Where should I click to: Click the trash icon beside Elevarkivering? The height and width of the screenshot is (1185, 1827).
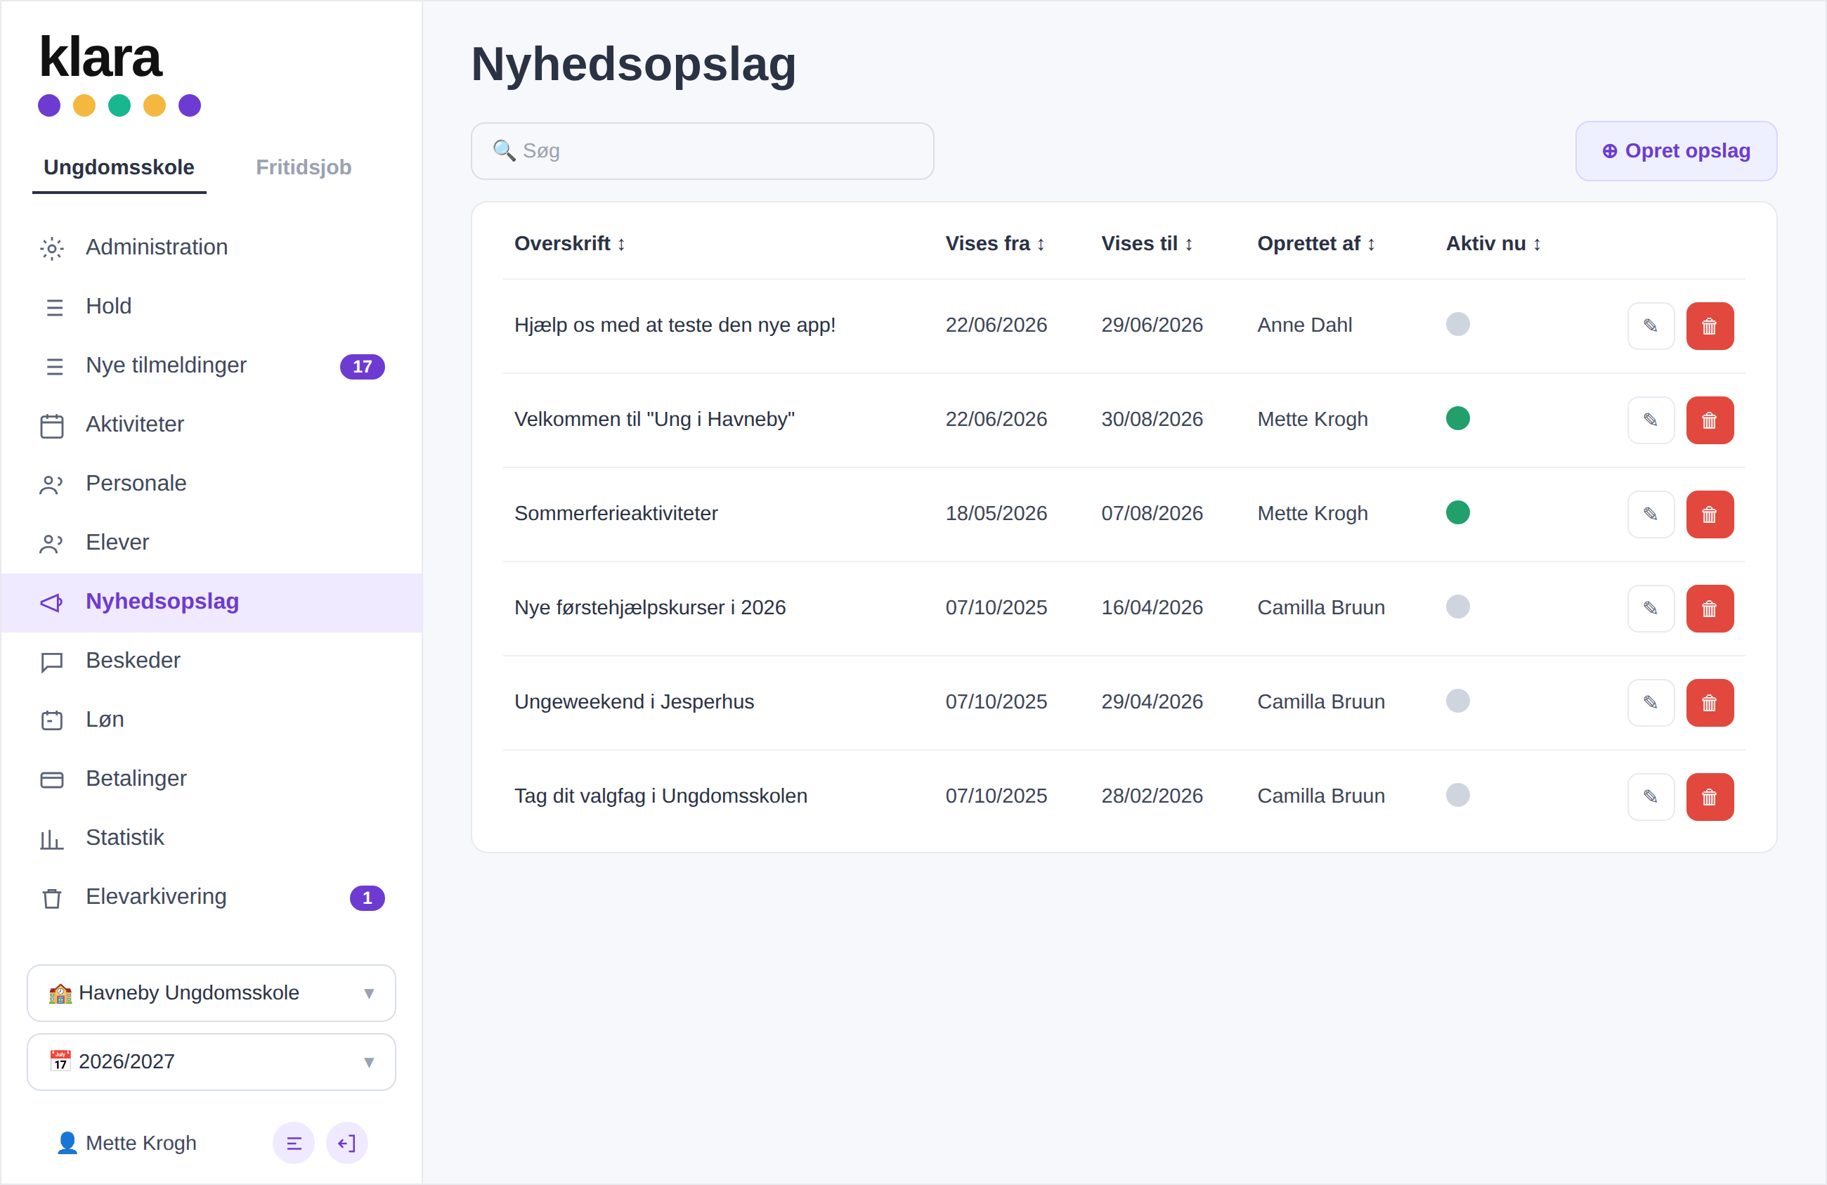51,898
